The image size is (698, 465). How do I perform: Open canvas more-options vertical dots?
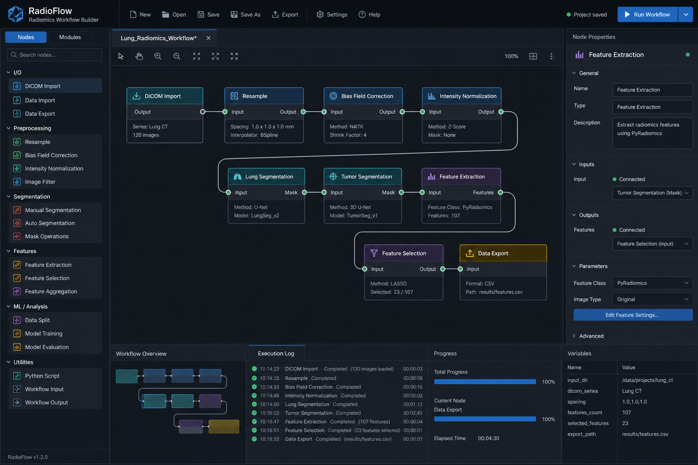point(552,56)
